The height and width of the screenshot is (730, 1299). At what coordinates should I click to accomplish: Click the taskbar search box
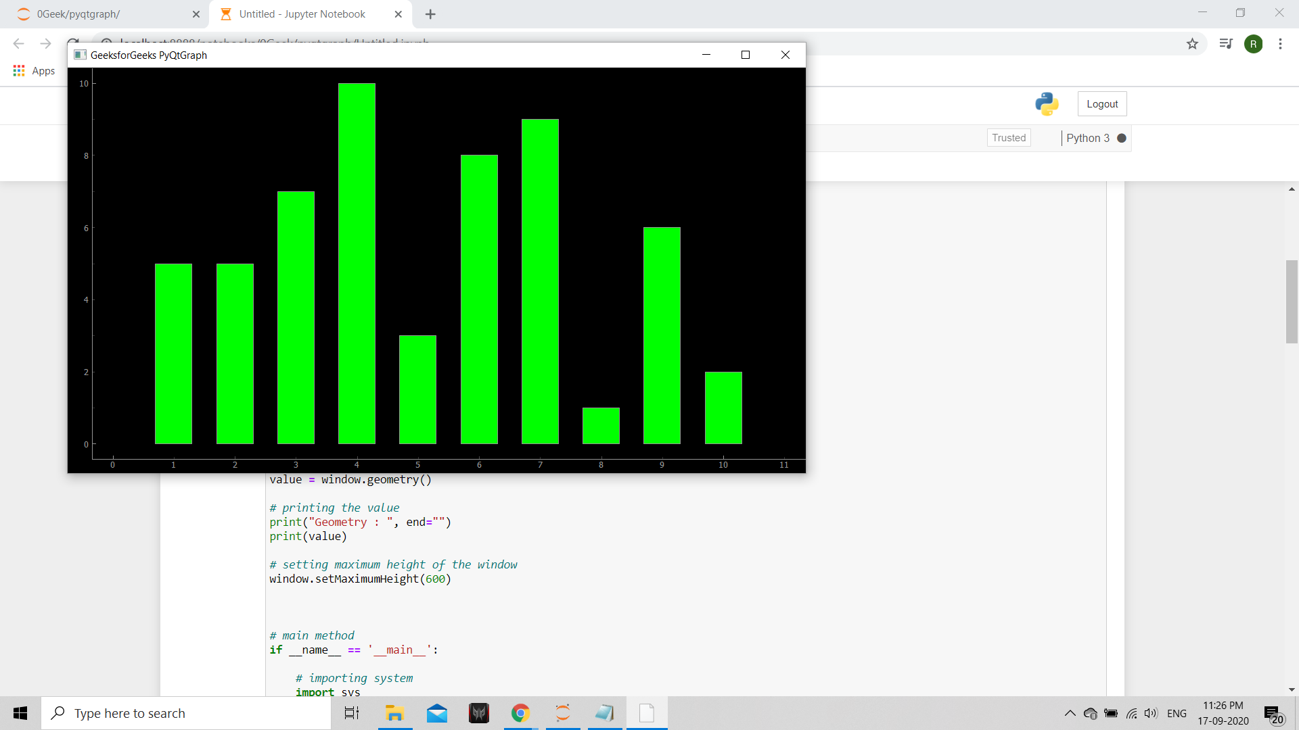click(186, 713)
